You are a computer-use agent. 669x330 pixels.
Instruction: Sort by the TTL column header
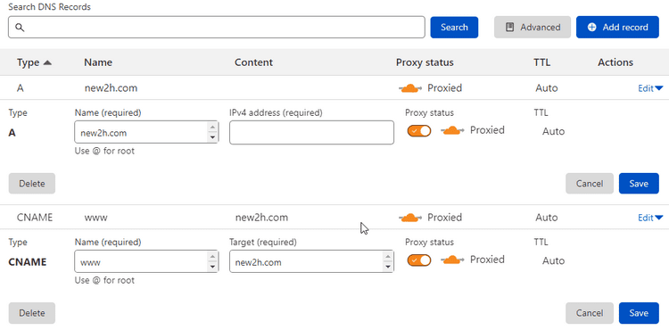pos(541,62)
